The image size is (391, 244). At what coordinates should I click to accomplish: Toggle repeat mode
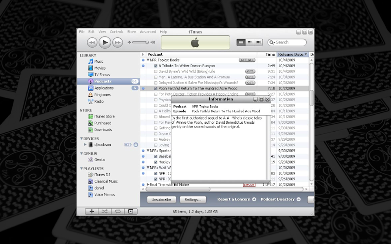(x=118, y=211)
